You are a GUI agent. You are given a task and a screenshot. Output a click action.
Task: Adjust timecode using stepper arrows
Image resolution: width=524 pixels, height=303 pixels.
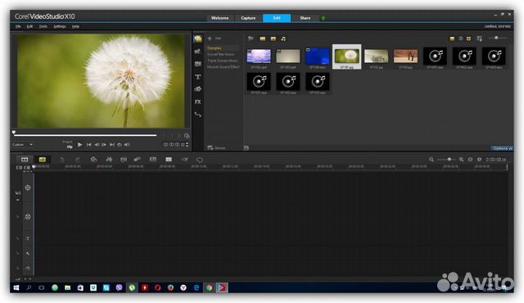point(187,145)
